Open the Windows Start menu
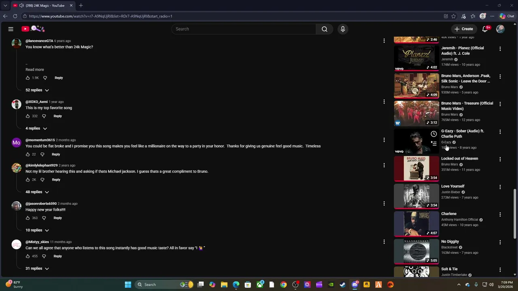This screenshot has height=291, width=518. coord(128,285)
